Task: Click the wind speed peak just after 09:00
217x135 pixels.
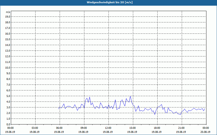Action: [90, 97]
